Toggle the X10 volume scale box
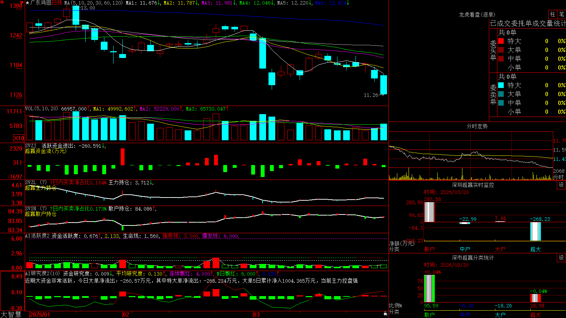Image resolution: width=566 pixels, height=318 pixels. 19,138
